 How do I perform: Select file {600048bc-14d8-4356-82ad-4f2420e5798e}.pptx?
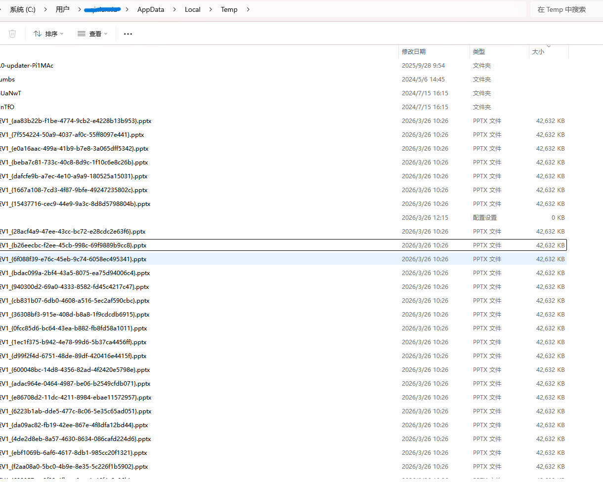click(x=283, y=369)
